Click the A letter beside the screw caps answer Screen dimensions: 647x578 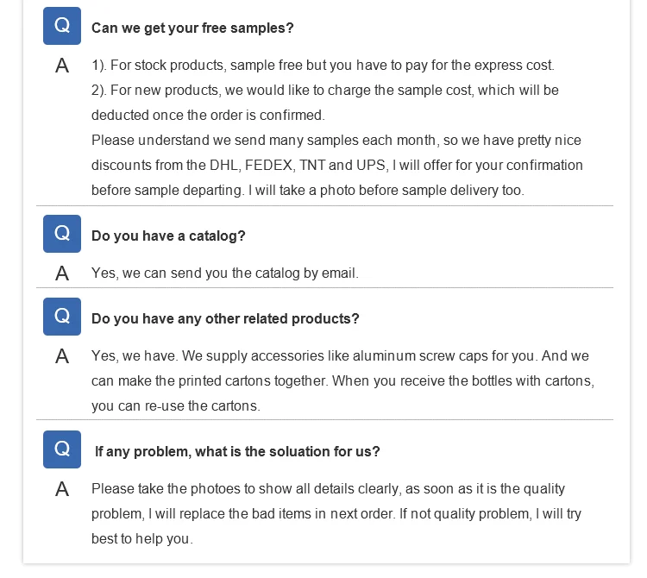pyautogui.click(x=62, y=356)
